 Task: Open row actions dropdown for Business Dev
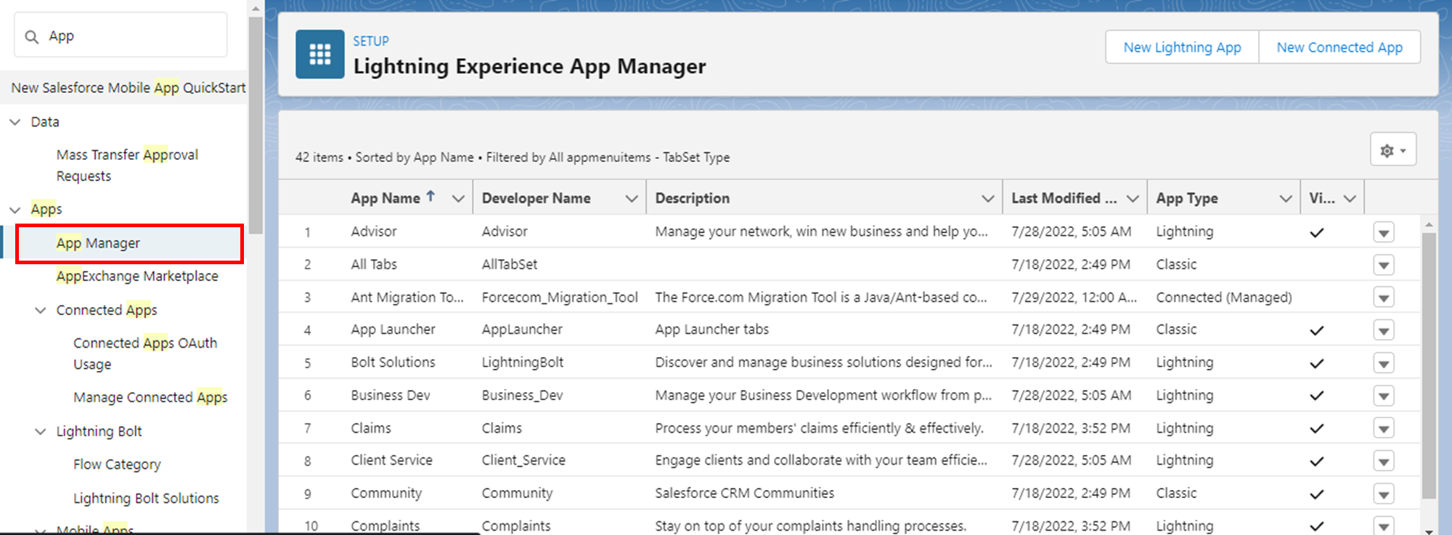(x=1384, y=396)
